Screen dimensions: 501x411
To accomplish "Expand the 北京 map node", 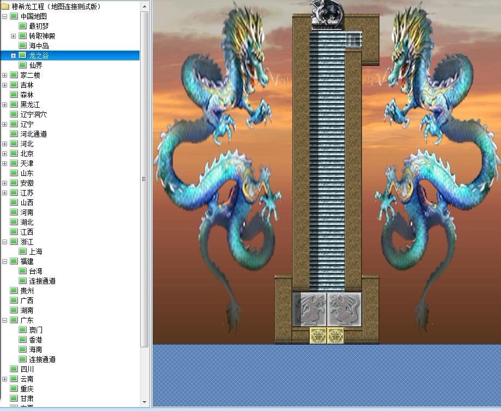I will tap(4, 154).
